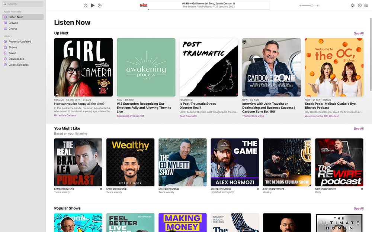Click the Post Traumatic show link

point(188,116)
